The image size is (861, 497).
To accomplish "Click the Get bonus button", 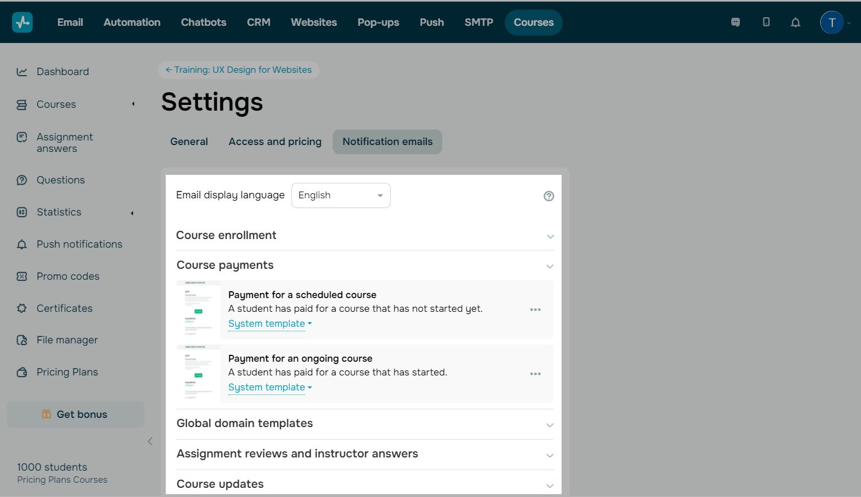I will (76, 414).
